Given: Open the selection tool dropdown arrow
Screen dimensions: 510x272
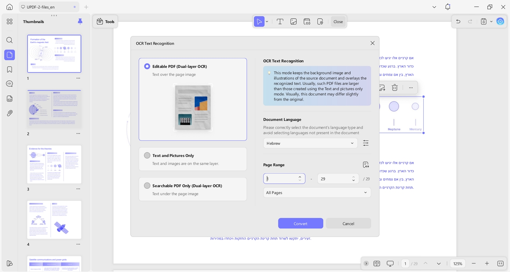Looking at the screenshot, I should pyautogui.click(x=267, y=22).
